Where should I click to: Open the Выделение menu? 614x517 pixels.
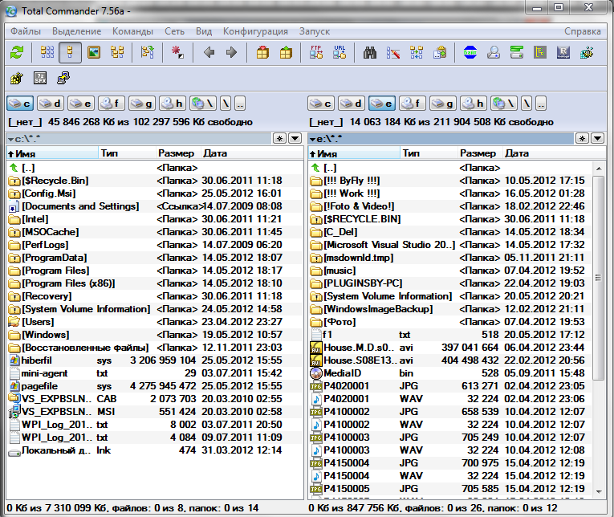click(x=77, y=31)
